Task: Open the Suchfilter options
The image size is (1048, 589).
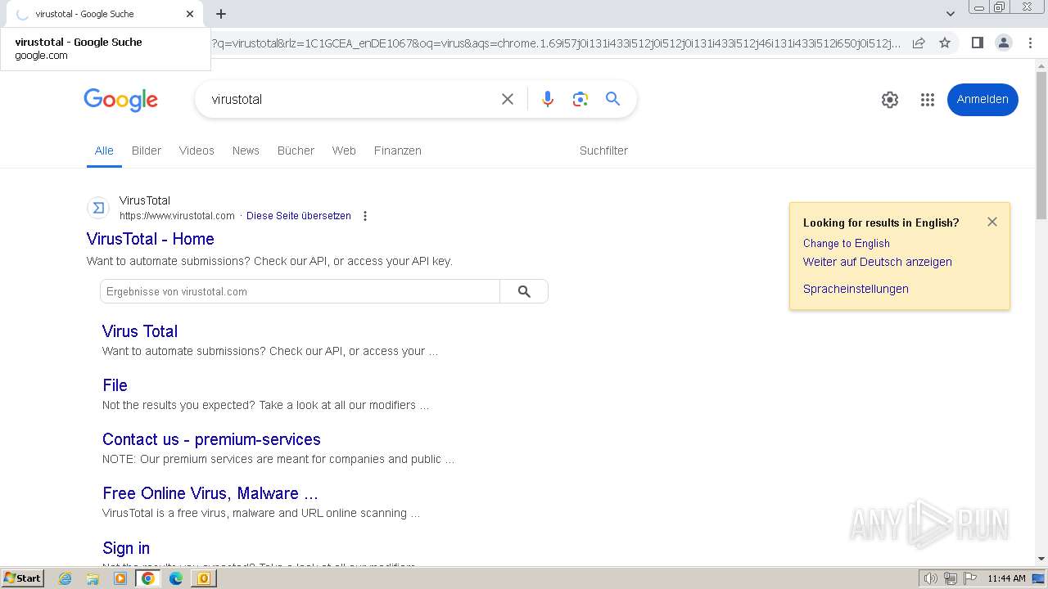Action: click(603, 151)
